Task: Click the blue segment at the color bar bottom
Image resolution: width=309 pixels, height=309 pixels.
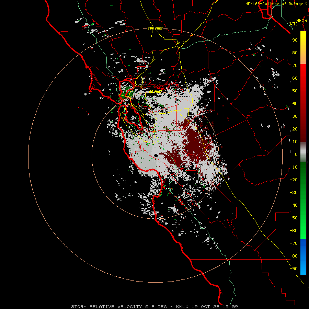Action: coord(303,257)
